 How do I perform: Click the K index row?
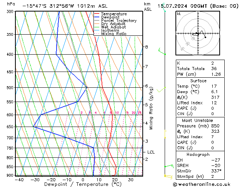[200, 63]
